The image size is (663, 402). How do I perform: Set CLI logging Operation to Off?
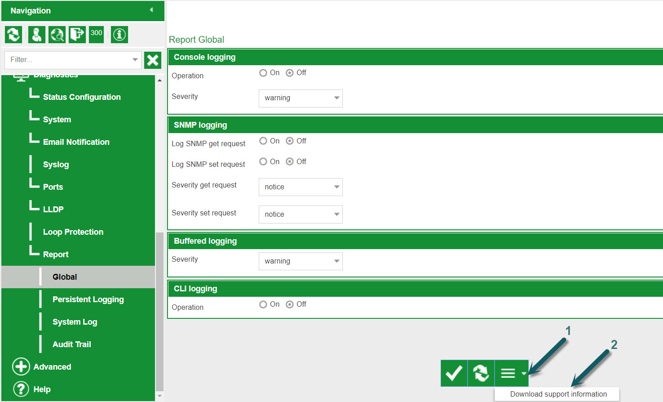tap(290, 304)
